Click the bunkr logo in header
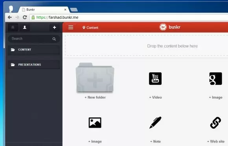Image resolution: width=228 pixels, height=146 pixels. [170, 27]
